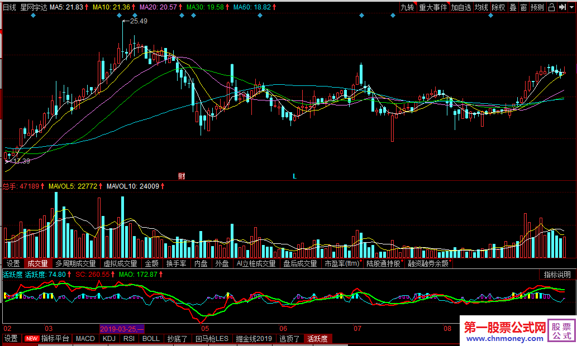Screen dimensions: 577x346
Task: Select the active 活跃度 bottom tab
Action: [318, 339]
